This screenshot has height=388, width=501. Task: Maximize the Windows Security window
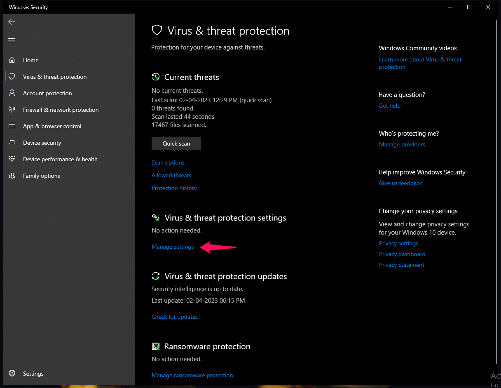(x=469, y=7)
